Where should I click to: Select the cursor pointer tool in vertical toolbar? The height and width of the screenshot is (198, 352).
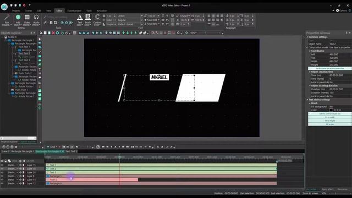point(40,39)
